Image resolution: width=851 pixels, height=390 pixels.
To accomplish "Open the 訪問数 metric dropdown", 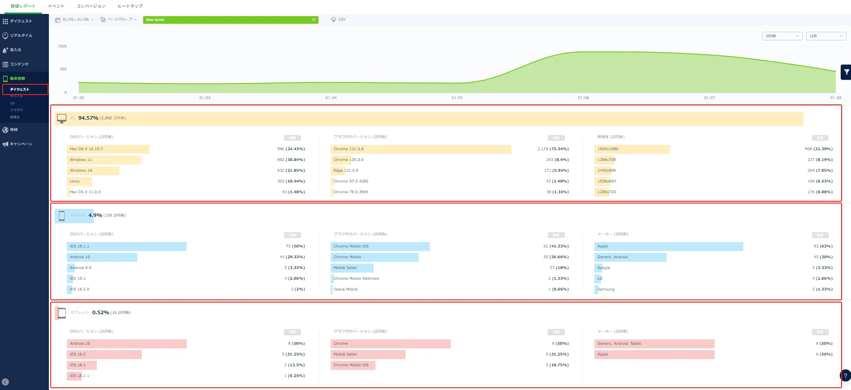I will pyautogui.click(x=782, y=36).
